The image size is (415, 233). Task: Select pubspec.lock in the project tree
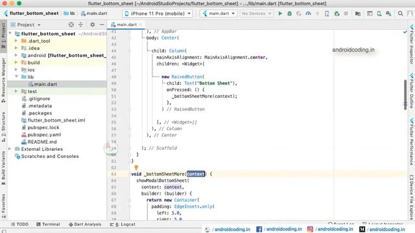[43, 128]
